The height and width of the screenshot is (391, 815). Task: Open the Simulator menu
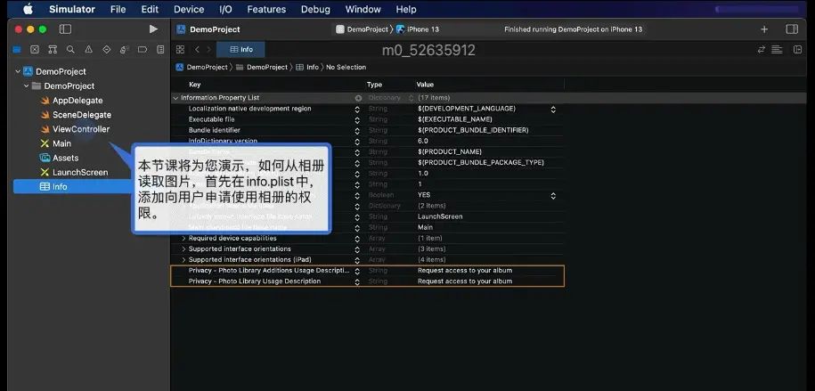(x=72, y=10)
